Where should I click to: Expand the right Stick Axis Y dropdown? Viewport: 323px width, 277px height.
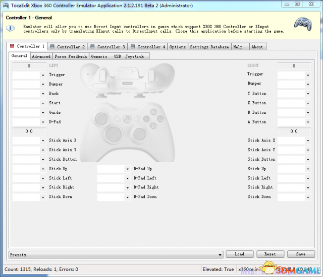coord(308,150)
